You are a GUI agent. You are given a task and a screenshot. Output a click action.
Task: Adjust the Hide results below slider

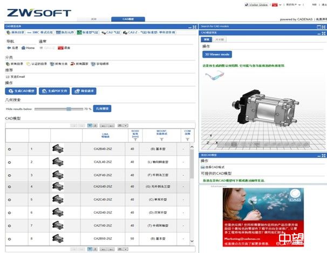click(69, 108)
